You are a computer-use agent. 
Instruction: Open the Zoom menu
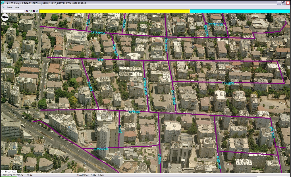(x=10, y=7)
